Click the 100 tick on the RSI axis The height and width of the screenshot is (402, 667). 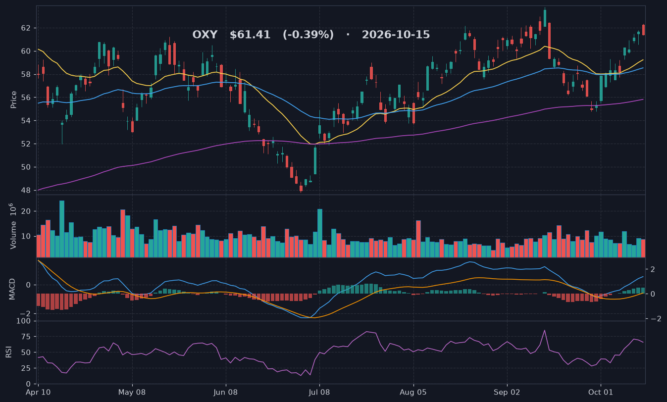[23, 321]
